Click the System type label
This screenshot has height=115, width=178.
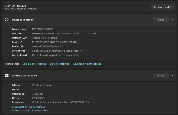[18, 51]
